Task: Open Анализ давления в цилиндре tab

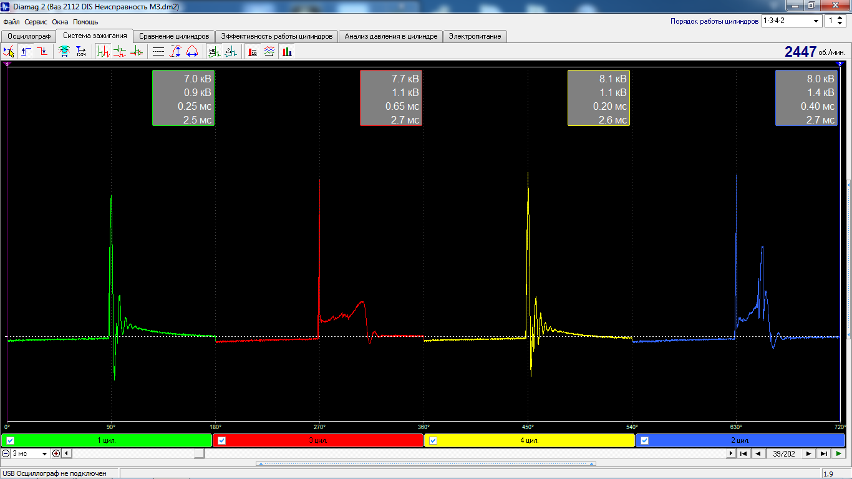Action: click(x=391, y=36)
